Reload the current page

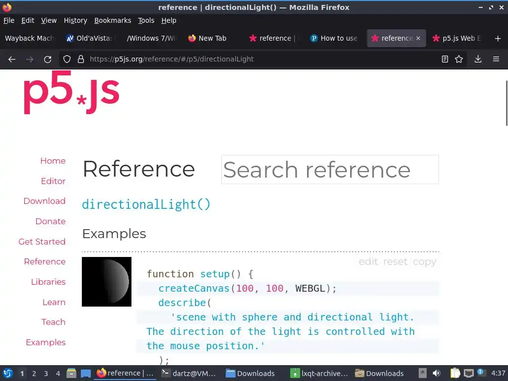click(48, 60)
